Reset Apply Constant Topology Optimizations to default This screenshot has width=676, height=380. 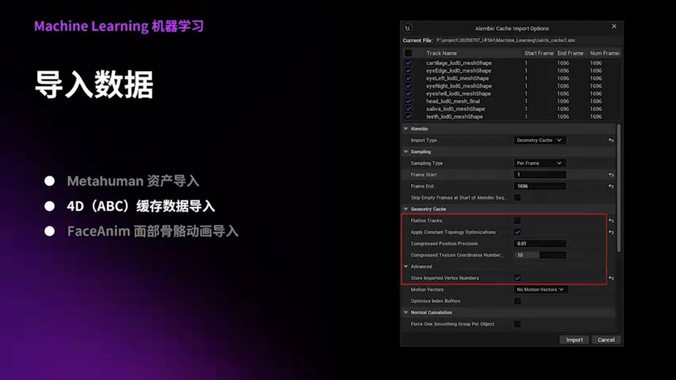(x=611, y=232)
